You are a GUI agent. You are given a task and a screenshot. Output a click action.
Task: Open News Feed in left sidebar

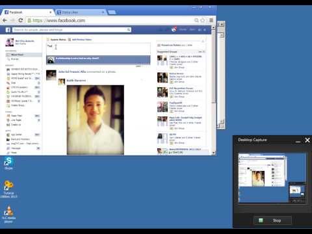click(x=23, y=55)
